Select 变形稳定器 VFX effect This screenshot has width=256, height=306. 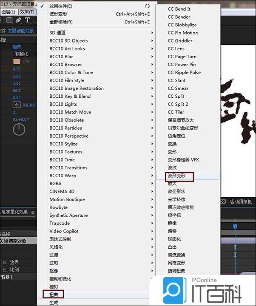tap(188, 160)
